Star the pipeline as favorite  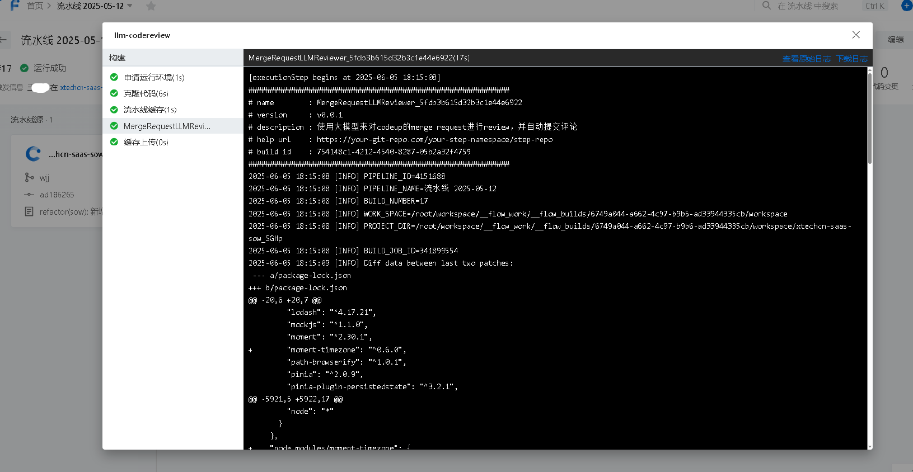(151, 6)
